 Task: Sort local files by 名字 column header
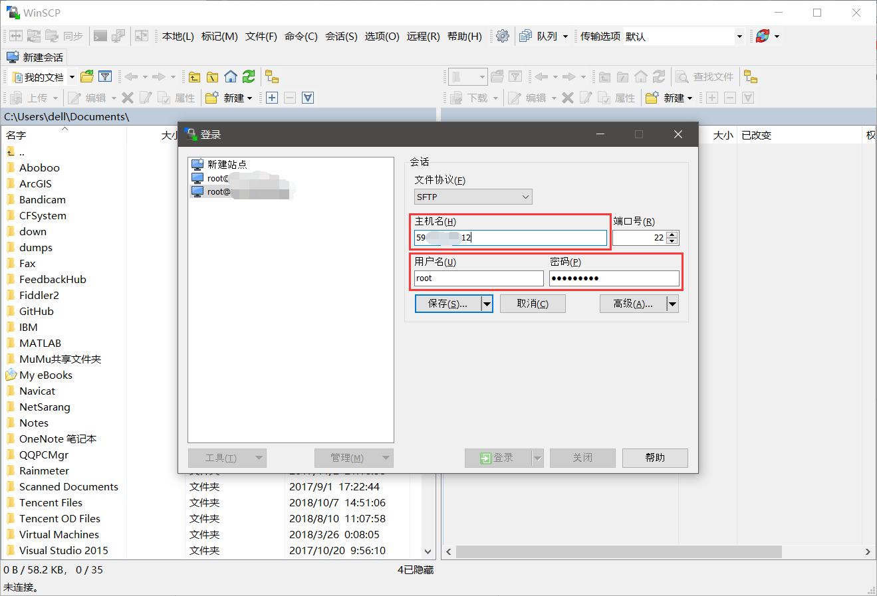(16, 135)
